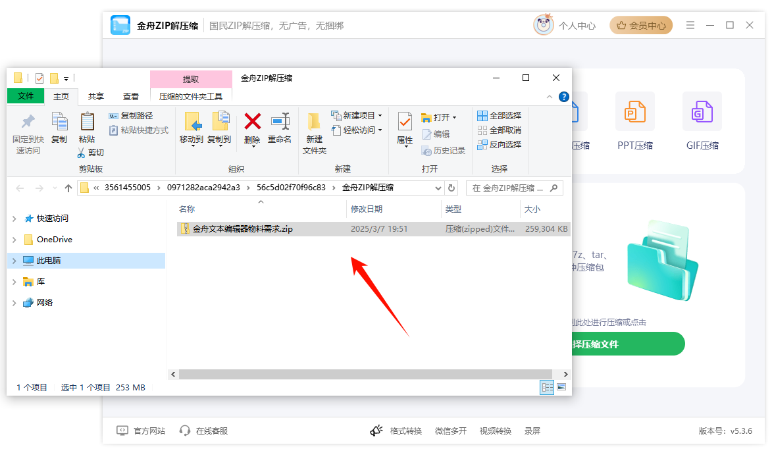772x449 pixels.
Task: Select GIF压缩 icon in 金舟ZIP window
Action: coord(702,112)
